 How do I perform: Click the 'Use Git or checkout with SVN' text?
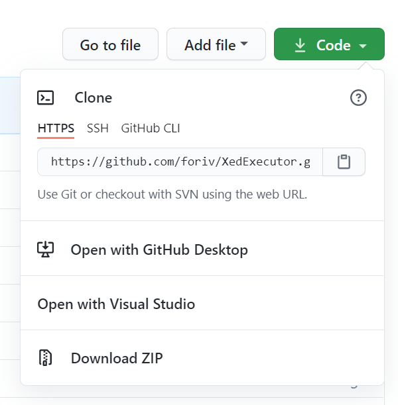click(x=172, y=195)
